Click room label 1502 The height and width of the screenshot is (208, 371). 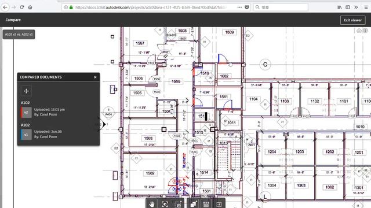pos(150,173)
